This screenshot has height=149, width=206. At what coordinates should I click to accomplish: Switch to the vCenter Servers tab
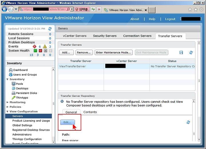pos(75,36)
